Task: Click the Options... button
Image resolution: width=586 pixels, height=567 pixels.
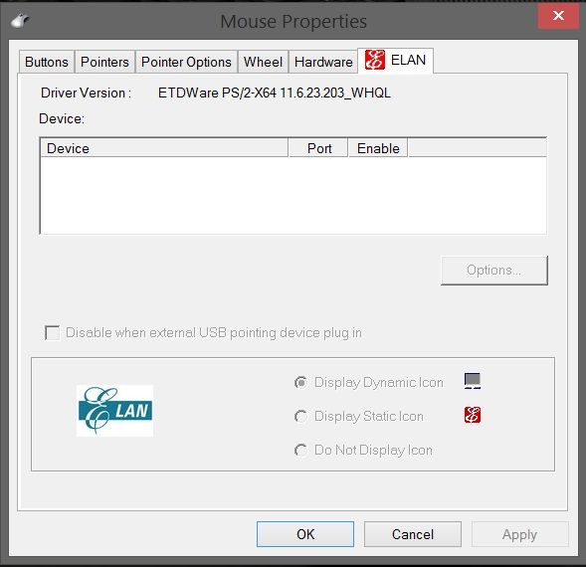Action: [x=494, y=271]
